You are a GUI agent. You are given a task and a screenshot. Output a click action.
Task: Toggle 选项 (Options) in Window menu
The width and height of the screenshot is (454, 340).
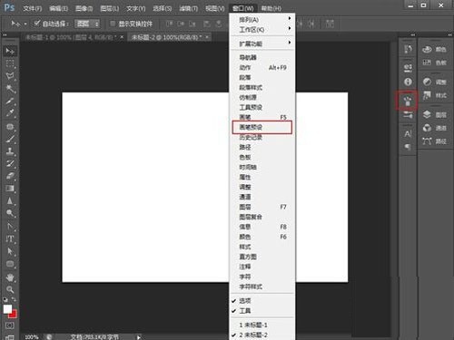coord(262,301)
